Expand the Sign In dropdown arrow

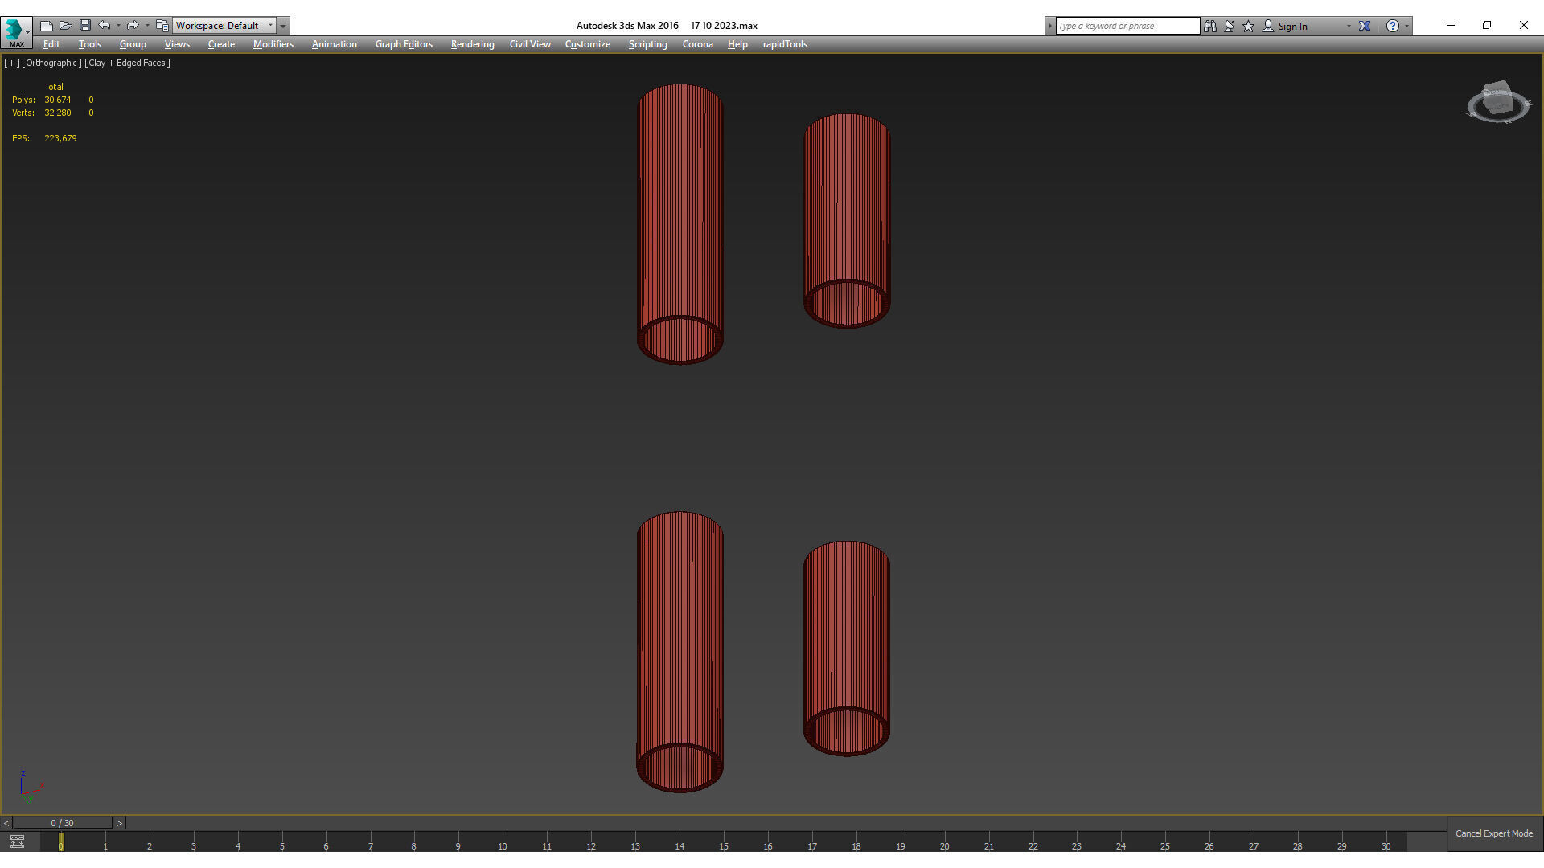click(x=1349, y=26)
